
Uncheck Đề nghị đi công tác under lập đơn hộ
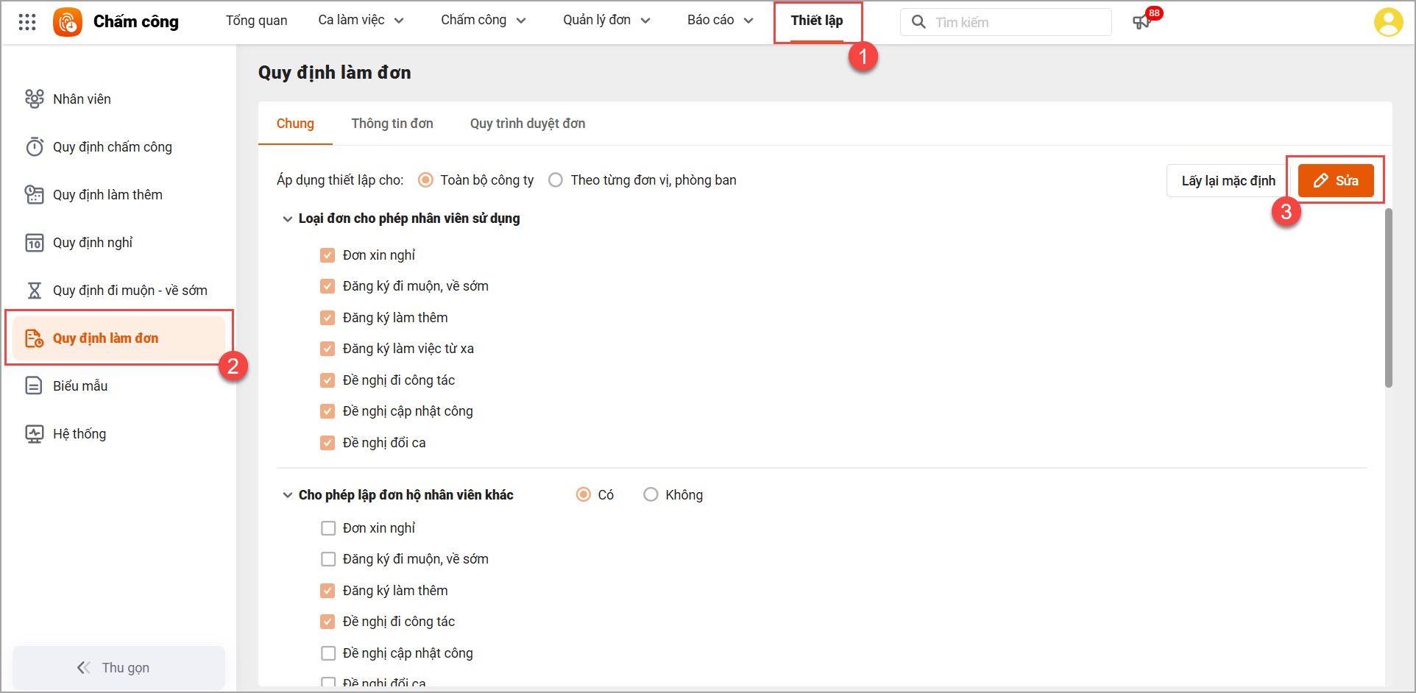[328, 622]
